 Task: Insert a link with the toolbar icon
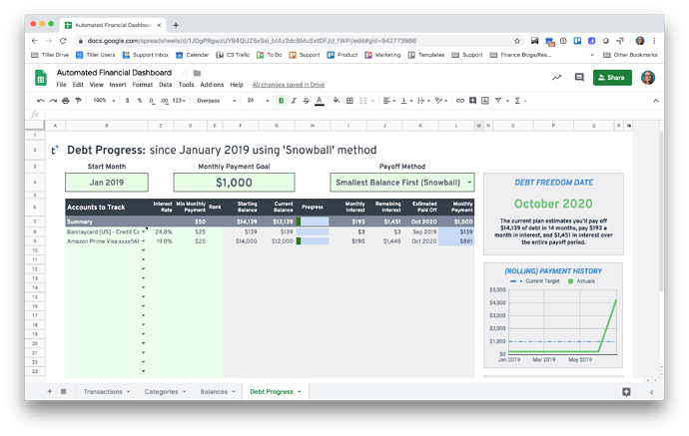460,101
